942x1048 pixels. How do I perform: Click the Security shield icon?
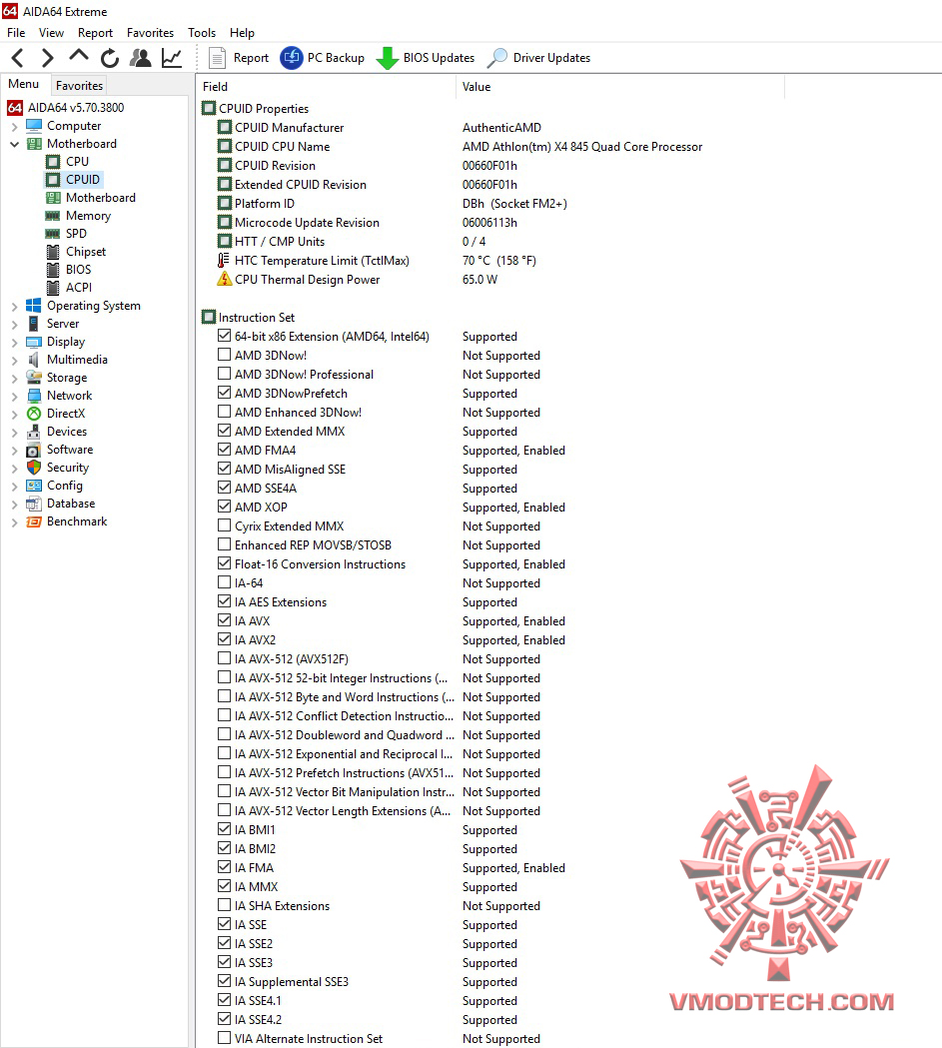pyautogui.click(x=34, y=468)
